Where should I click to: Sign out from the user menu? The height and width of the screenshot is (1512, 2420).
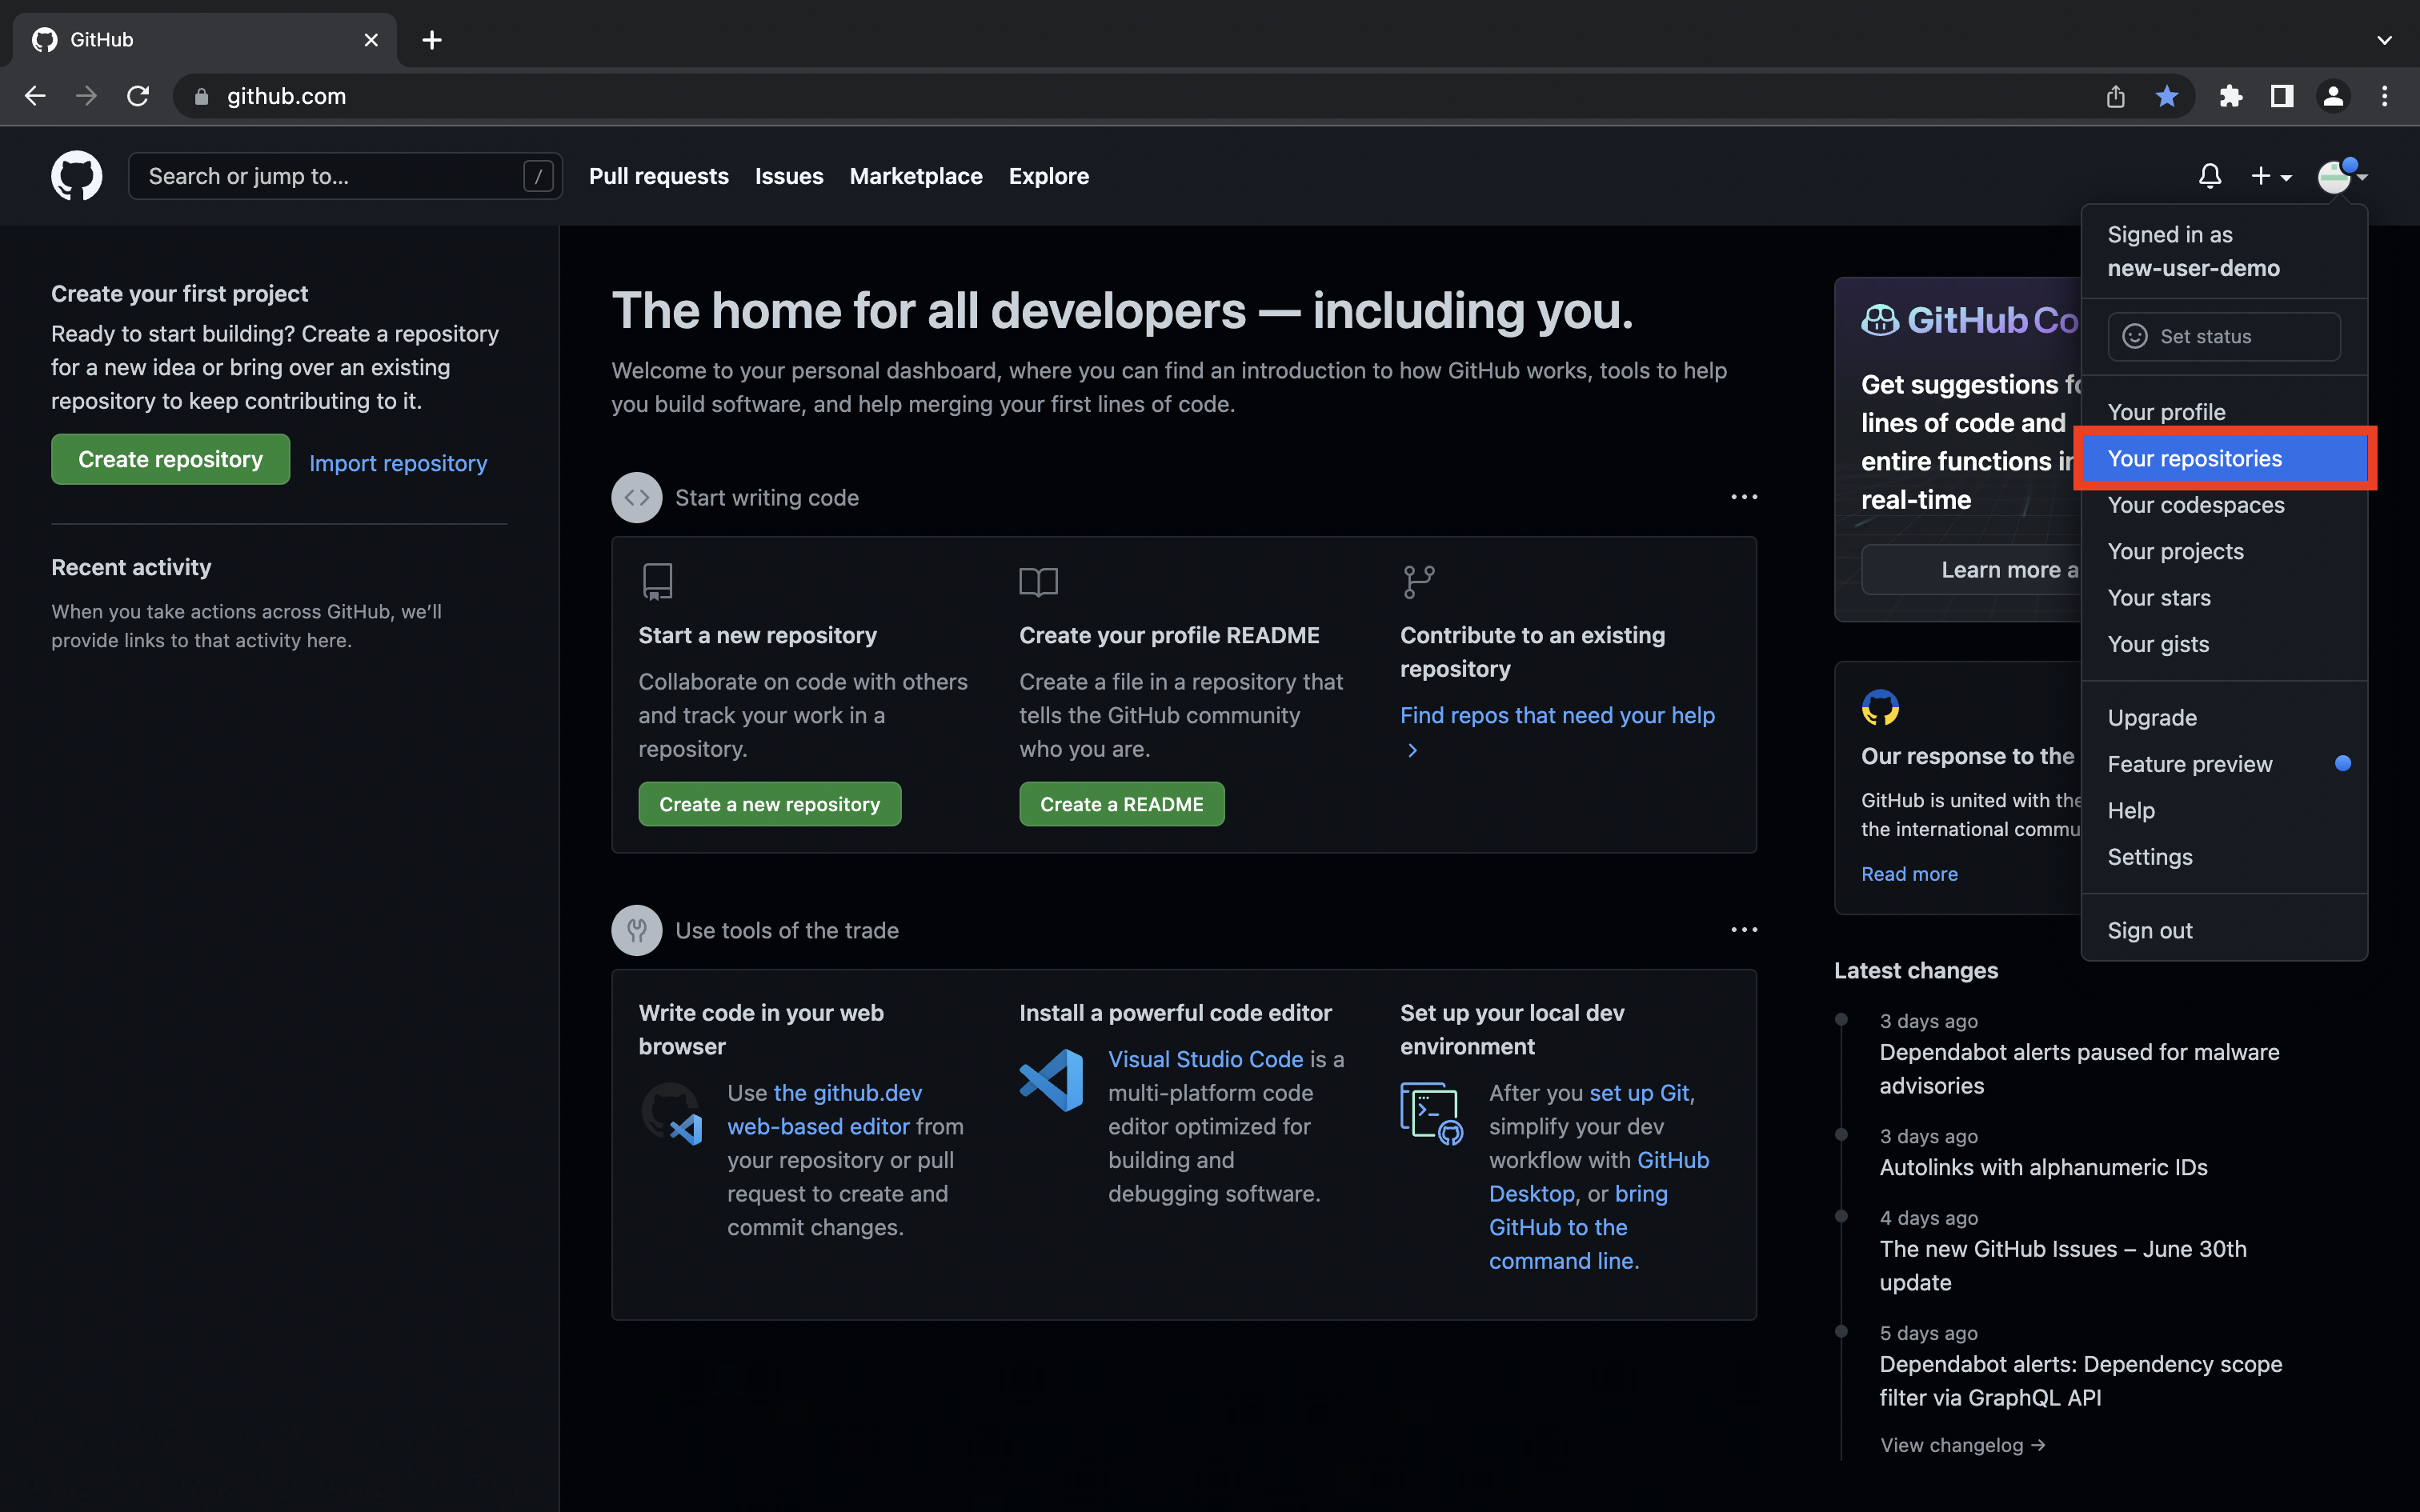2224,930
